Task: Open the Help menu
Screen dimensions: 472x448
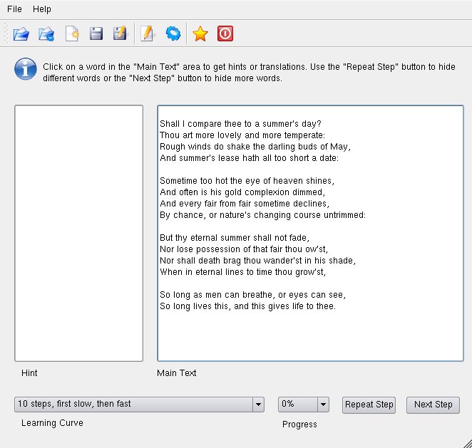Action: point(42,9)
